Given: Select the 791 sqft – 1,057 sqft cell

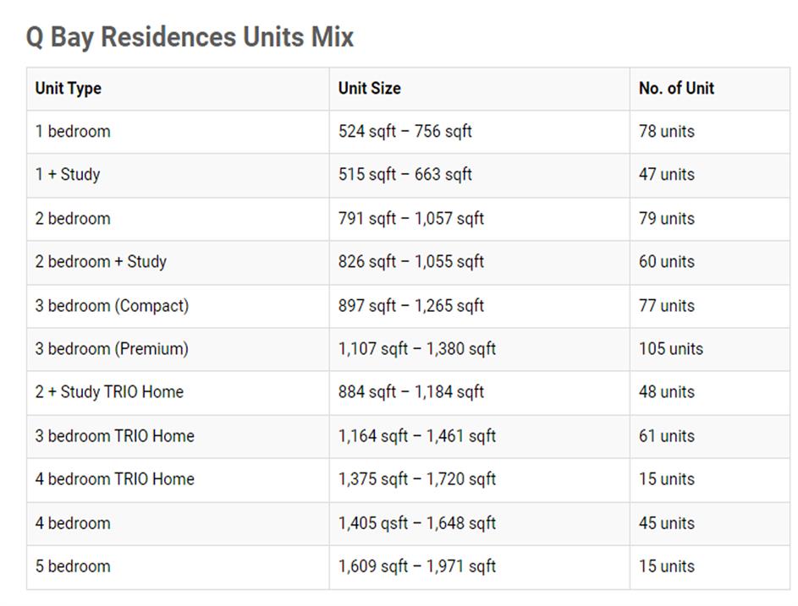Looking at the screenshot, I should 411,218.
